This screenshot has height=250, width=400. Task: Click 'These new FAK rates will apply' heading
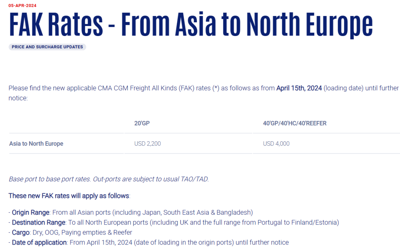coord(69,196)
